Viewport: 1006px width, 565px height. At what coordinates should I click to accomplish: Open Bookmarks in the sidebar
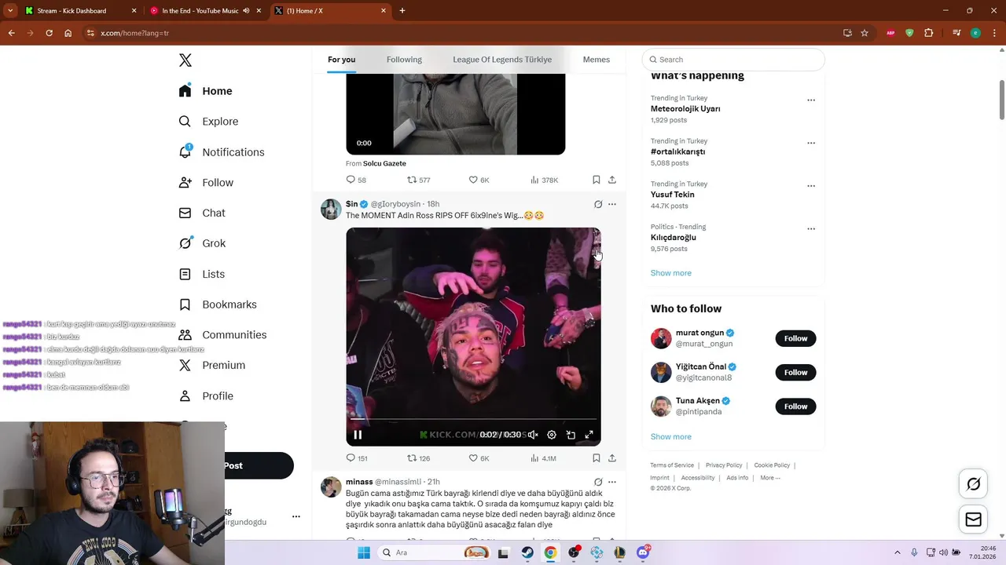click(x=218, y=304)
